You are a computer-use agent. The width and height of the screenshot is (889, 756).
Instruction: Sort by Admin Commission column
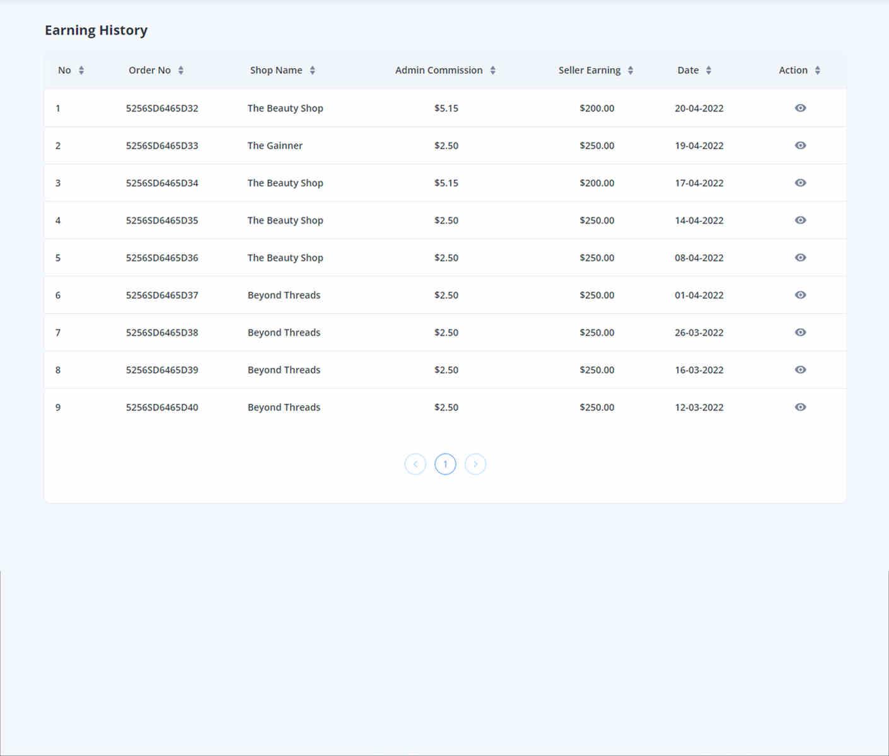(492, 71)
